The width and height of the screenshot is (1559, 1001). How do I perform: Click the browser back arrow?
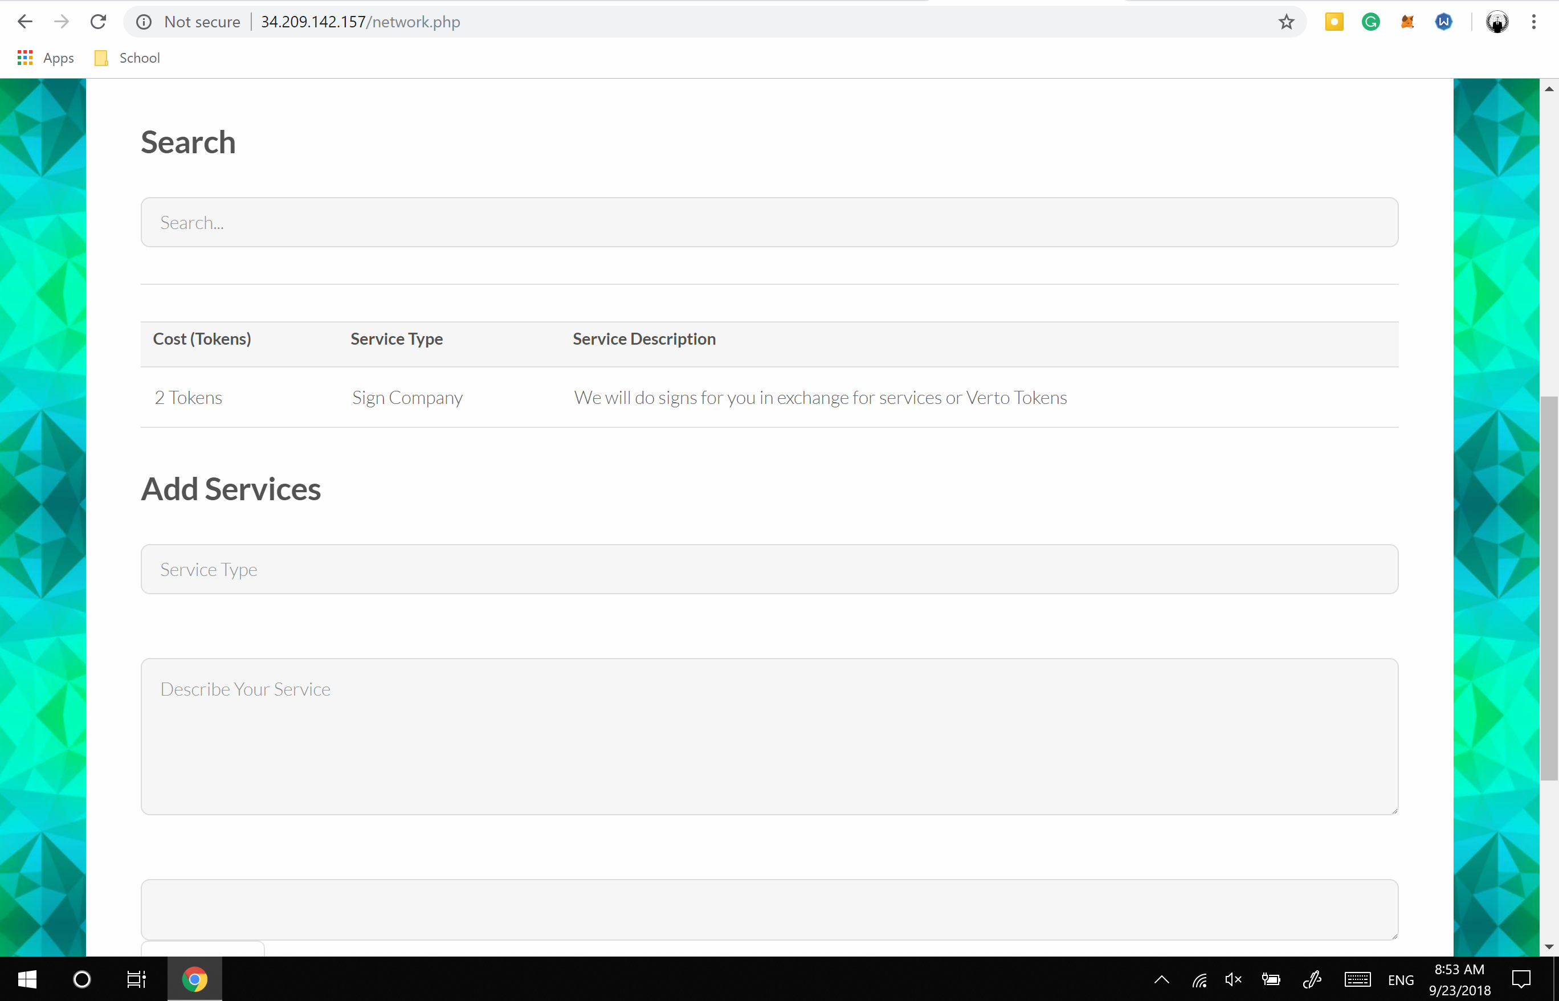point(25,22)
